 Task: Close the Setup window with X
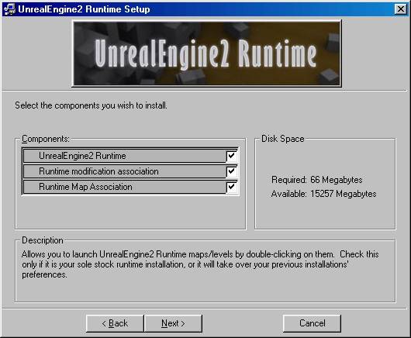(x=400, y=9)
